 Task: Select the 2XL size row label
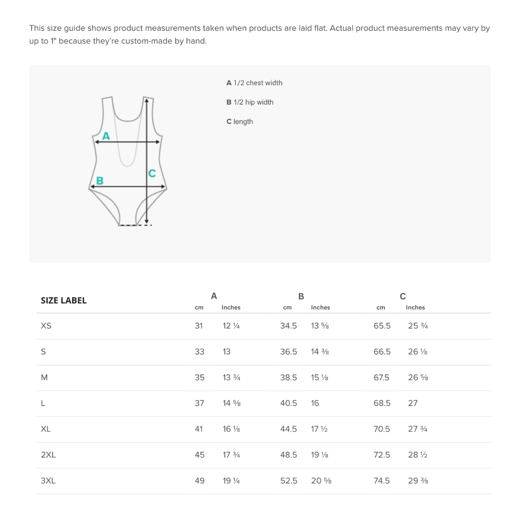(x=49, y=455)
